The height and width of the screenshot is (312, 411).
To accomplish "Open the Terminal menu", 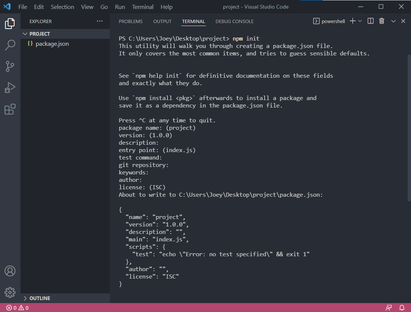I will click(143, 7).
